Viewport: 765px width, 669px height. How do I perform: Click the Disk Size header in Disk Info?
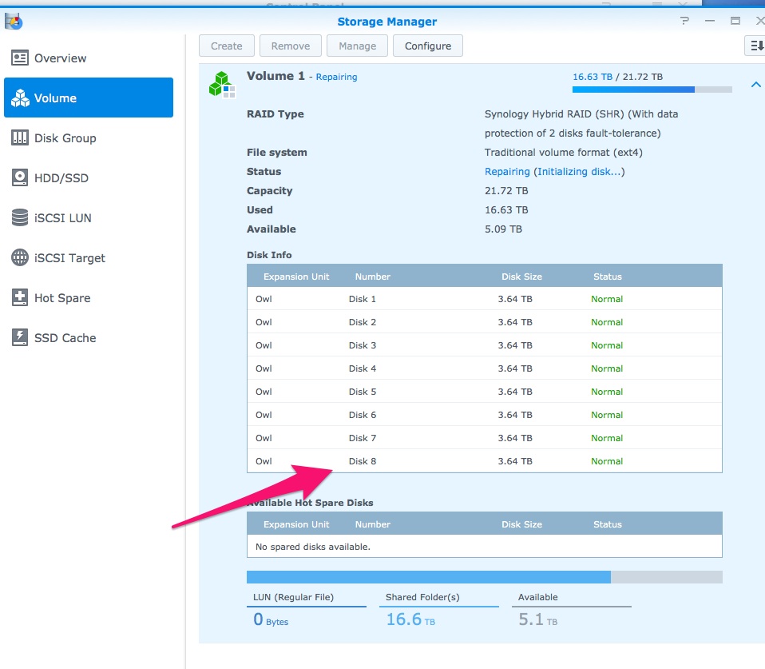tap(521, 277)
